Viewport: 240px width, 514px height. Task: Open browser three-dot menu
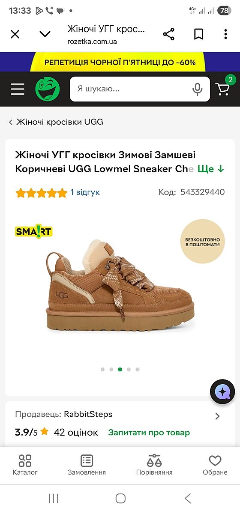click(x=225, y=34)
